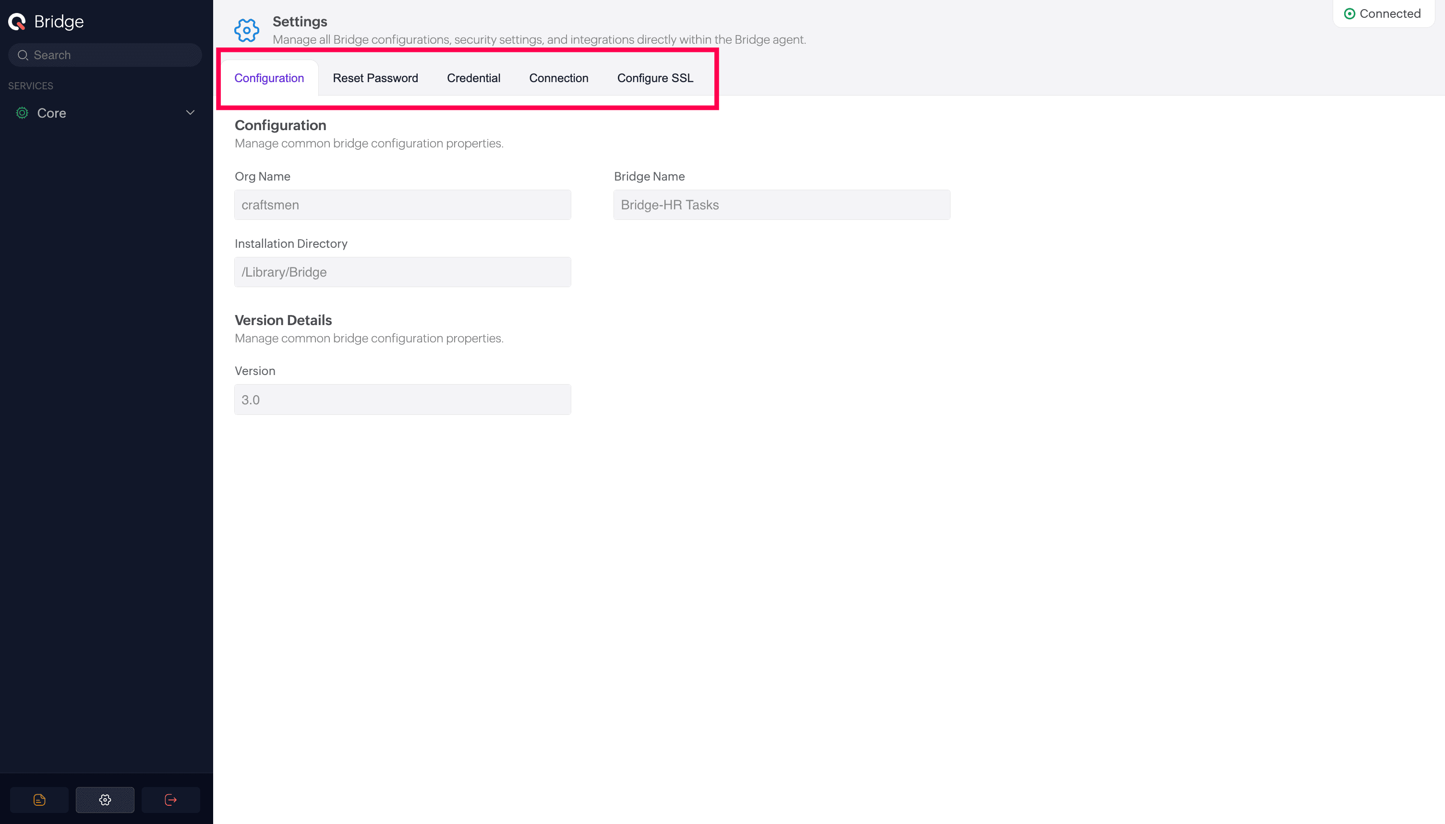Focus the sidebar Search box
This screenshot has width=1445, height=824.
point(113,55)
